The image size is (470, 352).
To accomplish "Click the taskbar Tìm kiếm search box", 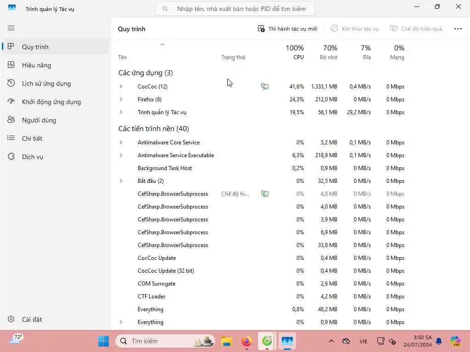I will tap(165, 341).
